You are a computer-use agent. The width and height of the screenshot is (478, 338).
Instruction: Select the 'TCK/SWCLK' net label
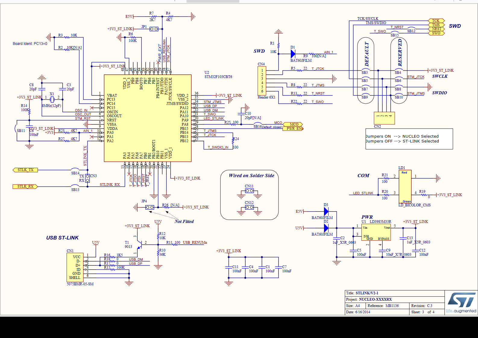[368, 19]
